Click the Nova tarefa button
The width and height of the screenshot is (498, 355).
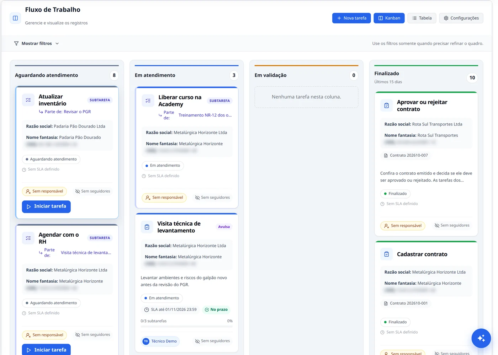coord(351,18)
